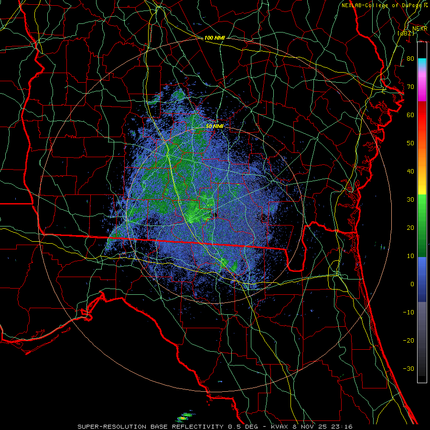Click the -30 value on the dBZ scale
The height and width of the screenshot is (430, 430).
click(408, 368)
